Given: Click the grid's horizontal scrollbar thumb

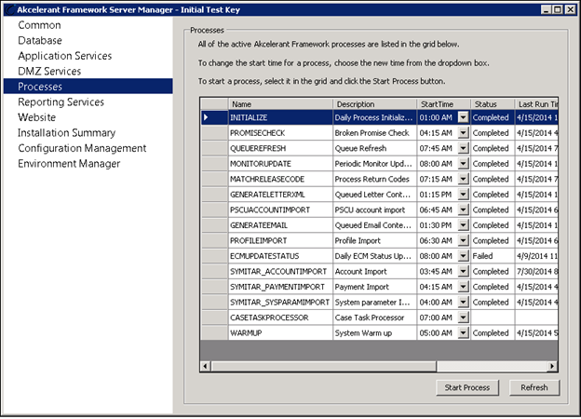Looking at the screenshot, I should click(x=323, y=366).
